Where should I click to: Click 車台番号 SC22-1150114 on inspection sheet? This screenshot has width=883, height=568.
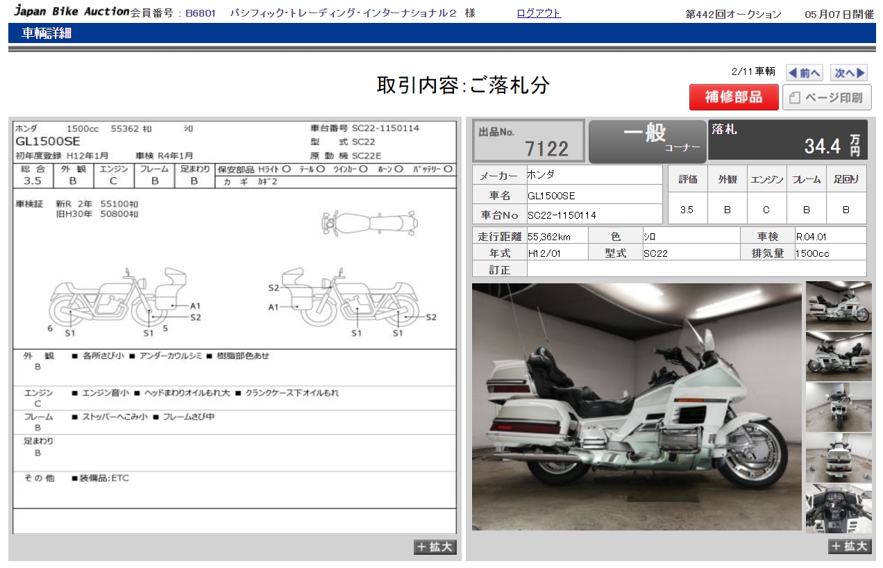[364, 128]
